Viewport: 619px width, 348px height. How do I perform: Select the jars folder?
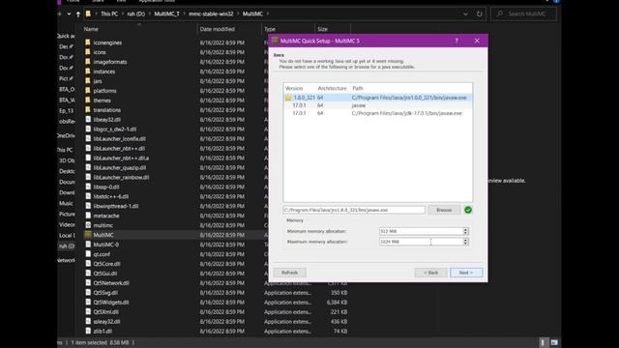98,81
